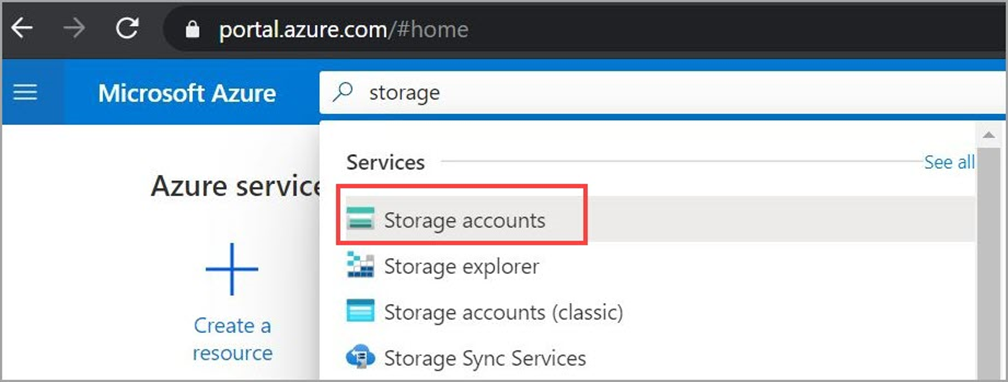Click the padlock site security icon
This screenshot has height=382, width=1008.
pos(192,29)
